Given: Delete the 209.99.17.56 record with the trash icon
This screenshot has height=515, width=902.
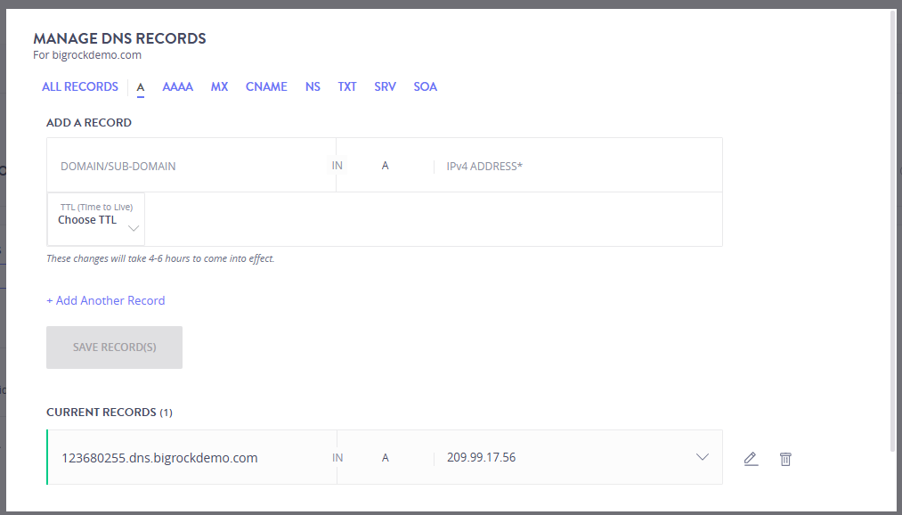Looking at the screenshot, I should (785, 459).
